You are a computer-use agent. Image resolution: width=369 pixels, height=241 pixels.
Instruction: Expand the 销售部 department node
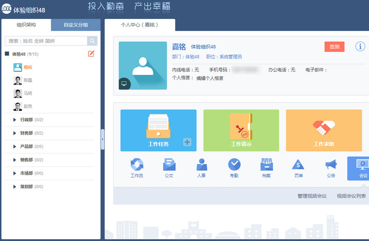[x=15, y=160]
